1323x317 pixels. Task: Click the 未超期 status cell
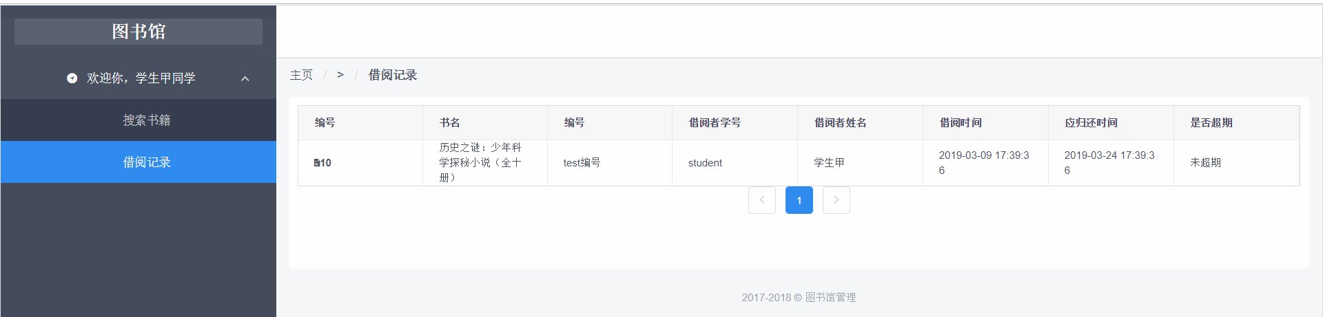pyautogui.click(x=1205, y=162)
